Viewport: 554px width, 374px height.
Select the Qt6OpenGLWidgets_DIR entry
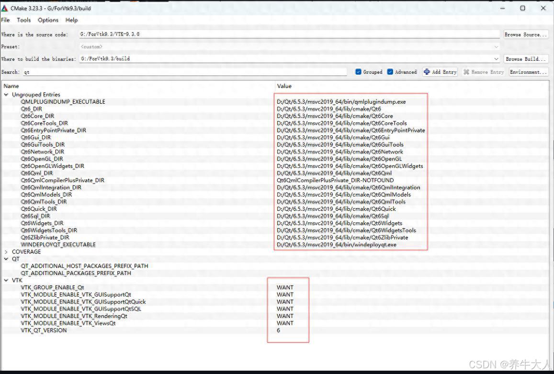point(52,166)
